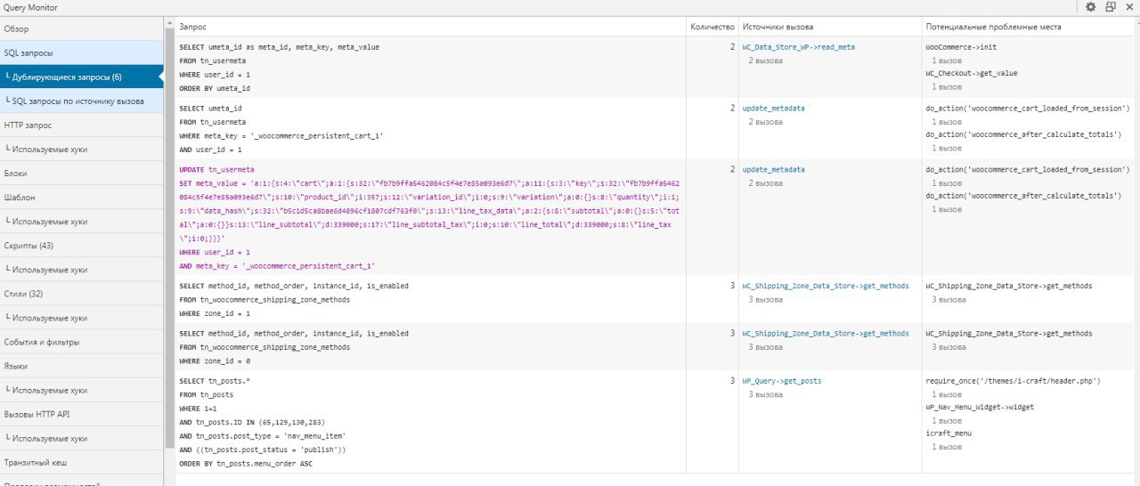This screenshot has height=486, width=1140.
Task: Go to the Блоки section
Action: click(82, 173)
